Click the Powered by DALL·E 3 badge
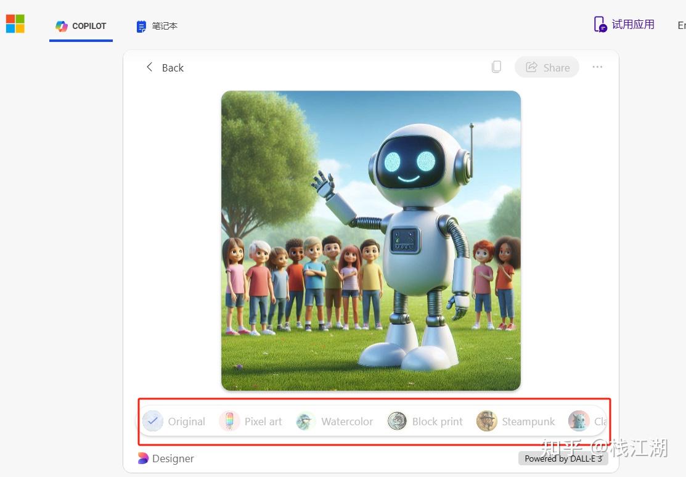The height and width of the screenshot is (477, 686). click(x=563, y=459)
